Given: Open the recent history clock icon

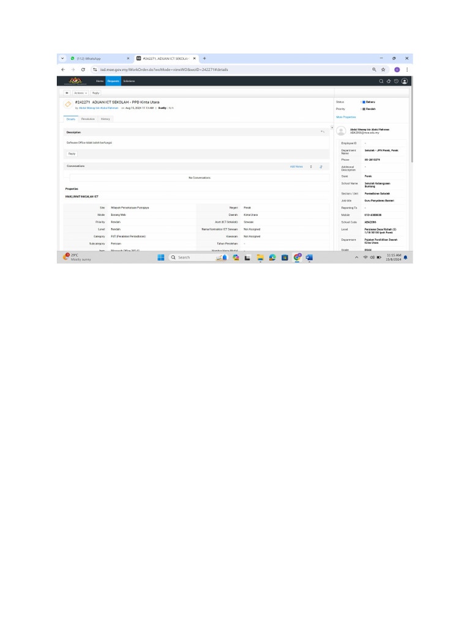Looking at the screenshot, I should pos(396,81).
